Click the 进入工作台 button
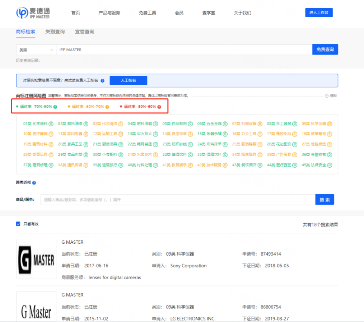 (x=319, y=13)
